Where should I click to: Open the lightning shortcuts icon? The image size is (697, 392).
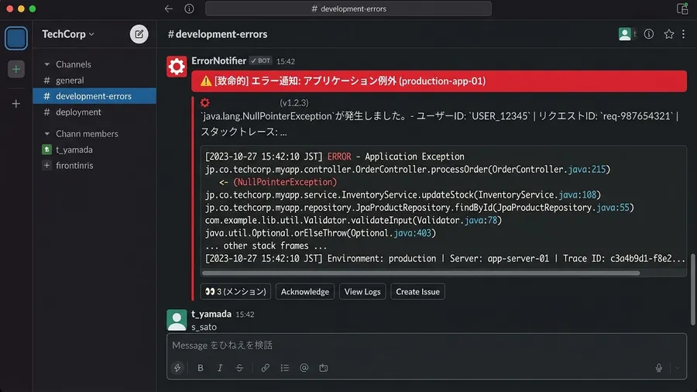coord(177,368)
